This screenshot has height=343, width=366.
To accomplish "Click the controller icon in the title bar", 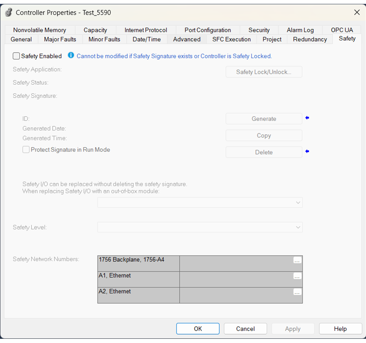I will tap(8, 12).
